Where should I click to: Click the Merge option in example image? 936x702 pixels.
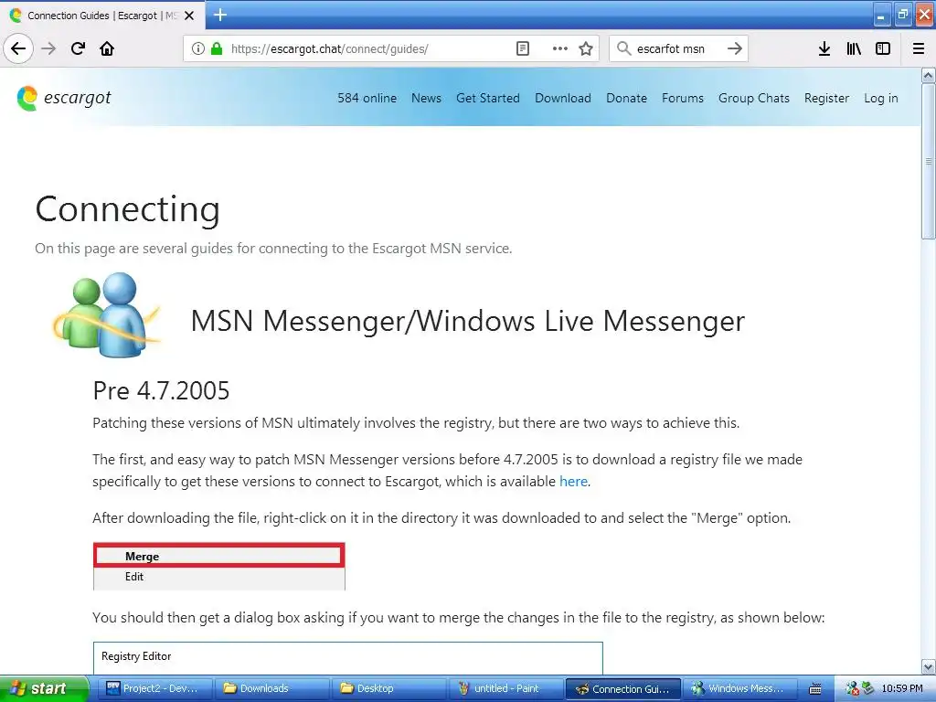pos(219,556)
